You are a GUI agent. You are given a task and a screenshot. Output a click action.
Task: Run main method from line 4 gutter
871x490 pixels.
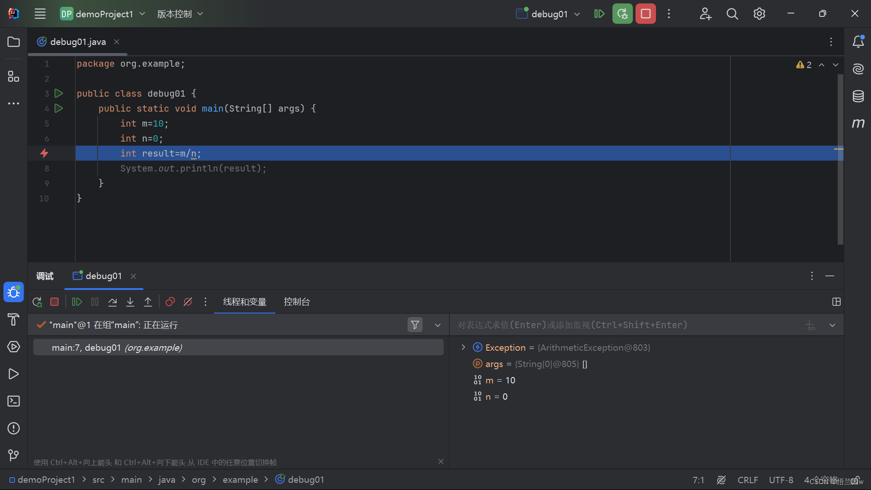(x=59, y=108)
